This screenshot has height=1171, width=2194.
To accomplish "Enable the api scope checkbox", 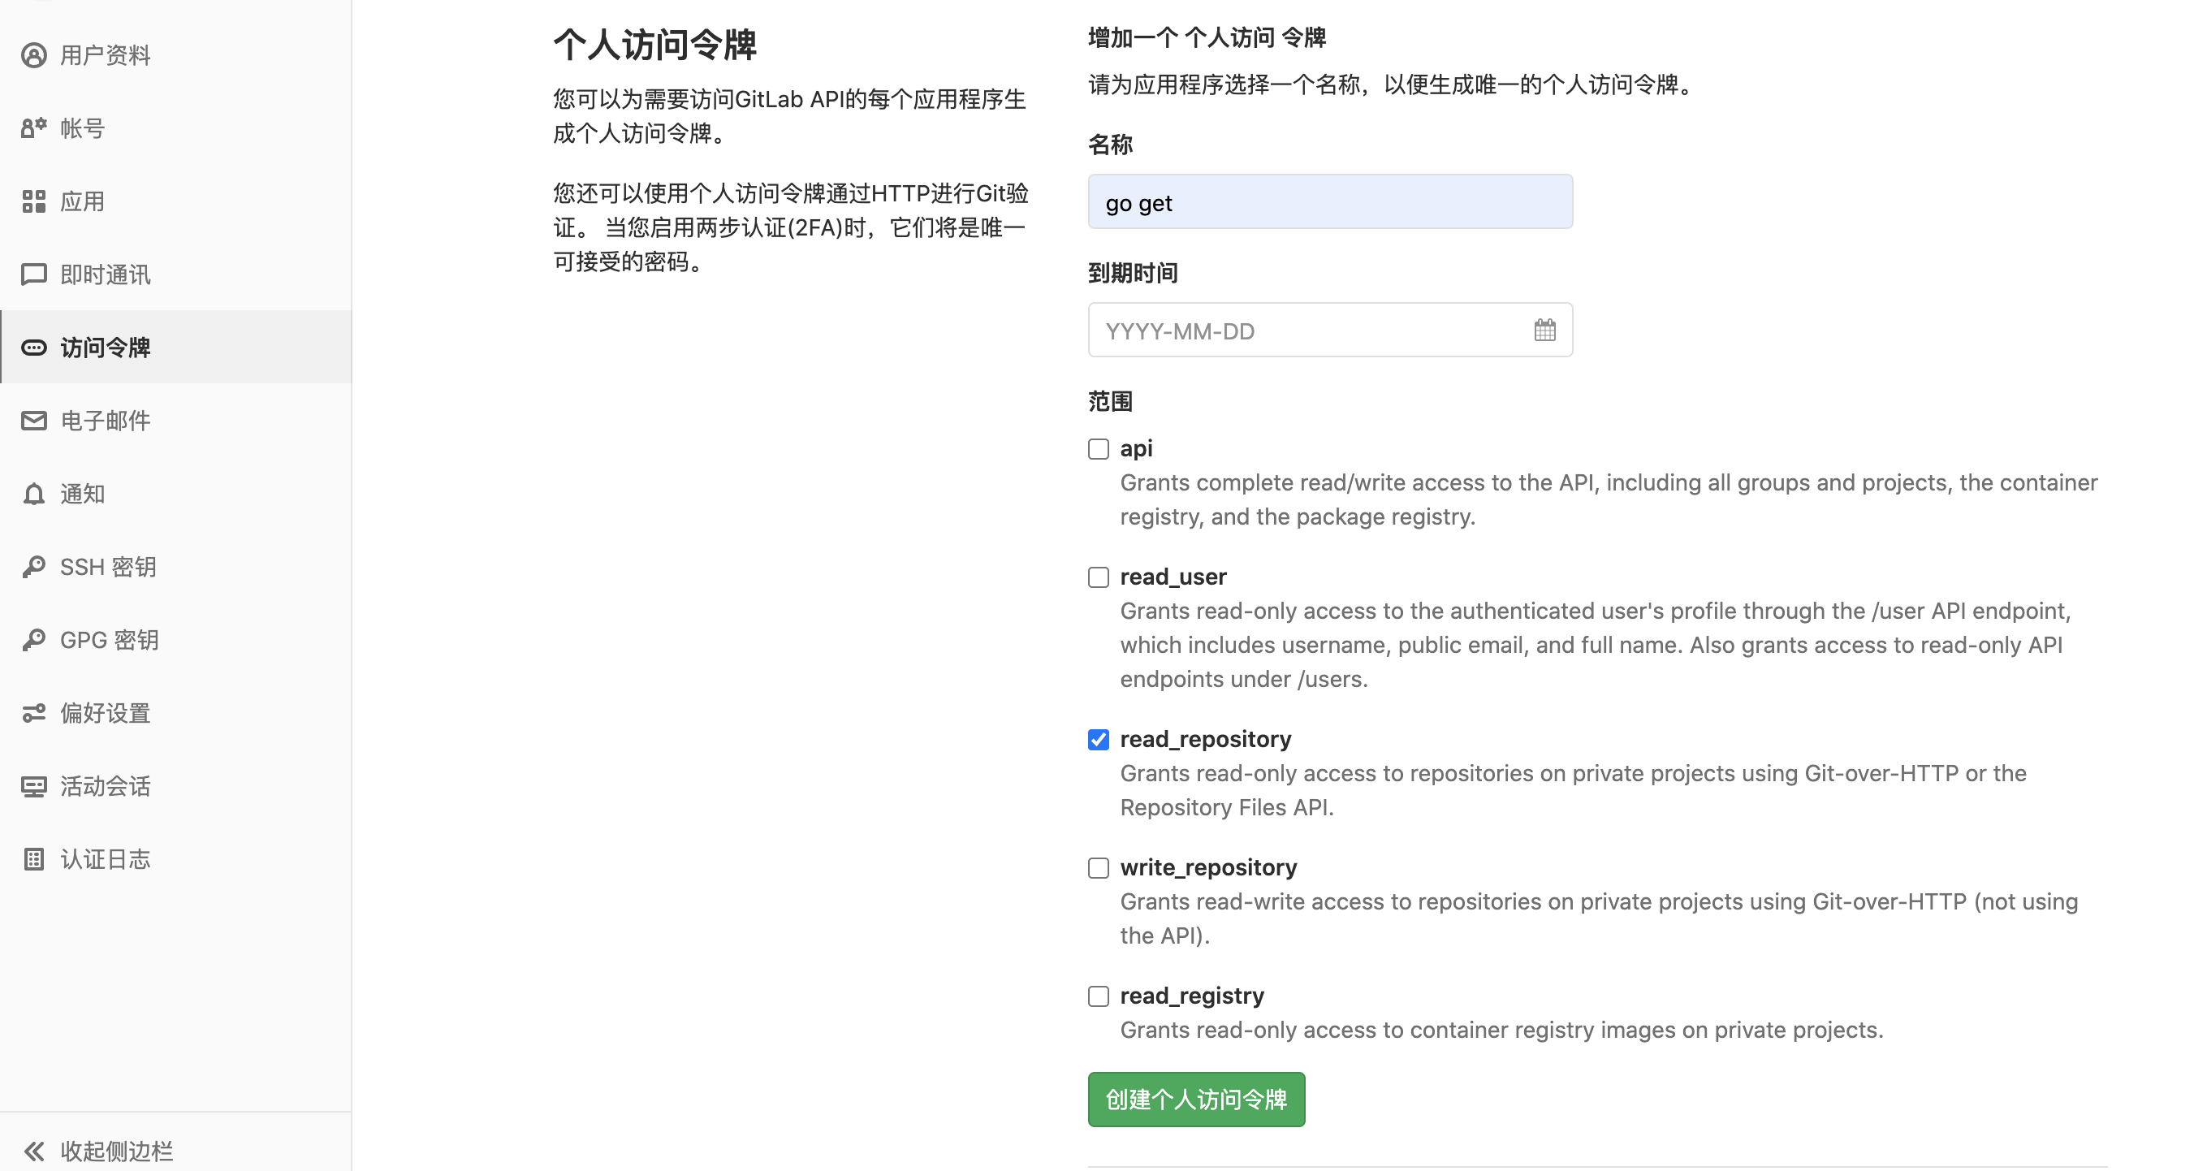I will click(x=1098, y=449).
